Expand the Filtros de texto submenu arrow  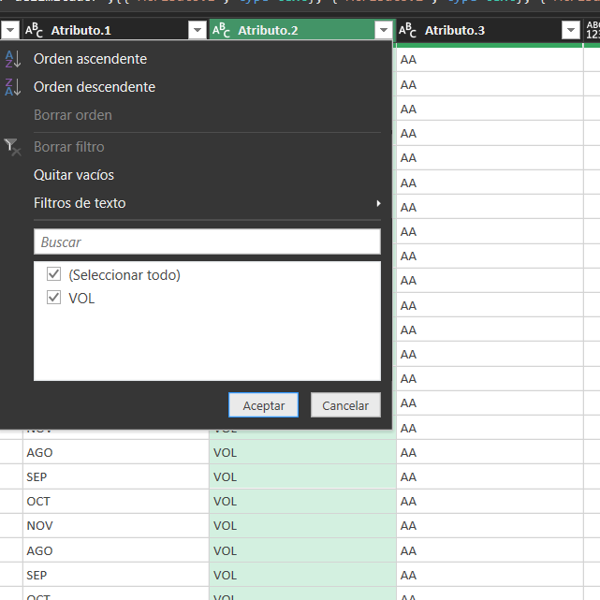(378, 203)
